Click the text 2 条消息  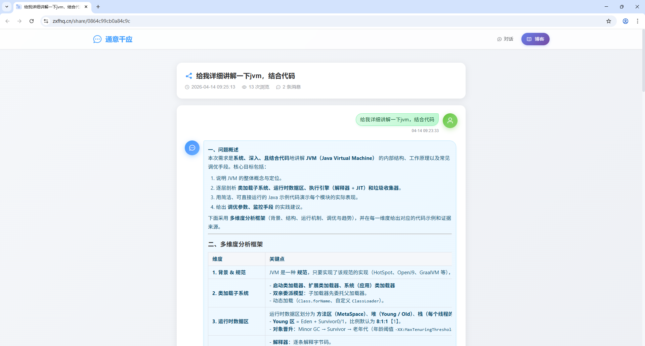(292, 87)
